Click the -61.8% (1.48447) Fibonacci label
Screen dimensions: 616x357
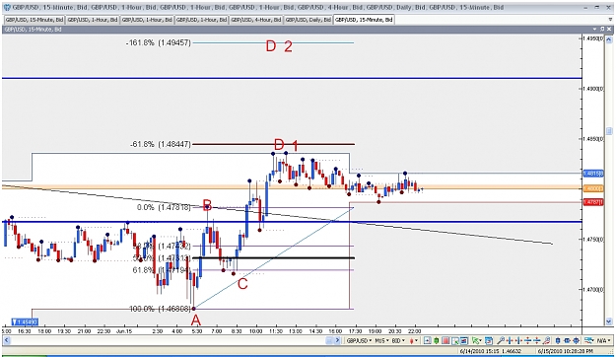coord(161,144)
